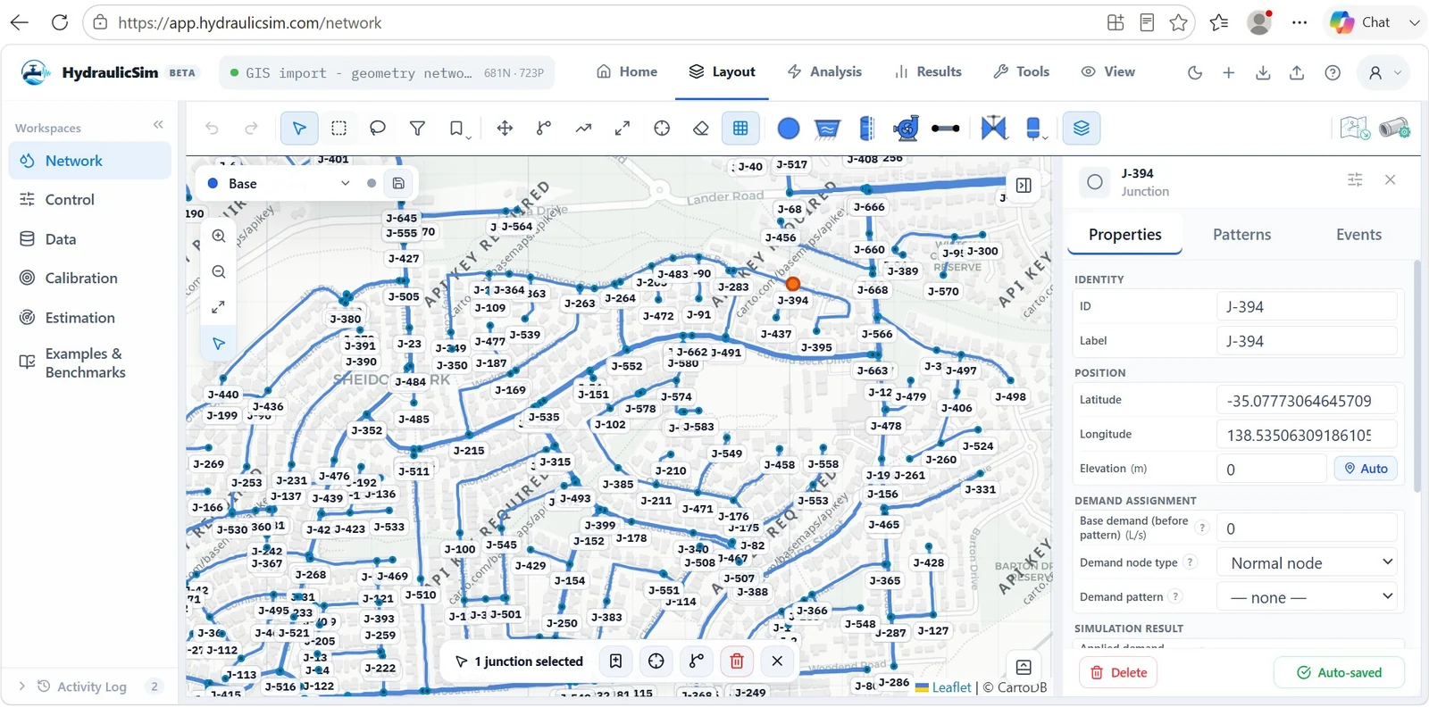Screen dimensions: 1429x707
Task: Click the undo arrow
Action: pyautogui.click(x=212, y=129)
